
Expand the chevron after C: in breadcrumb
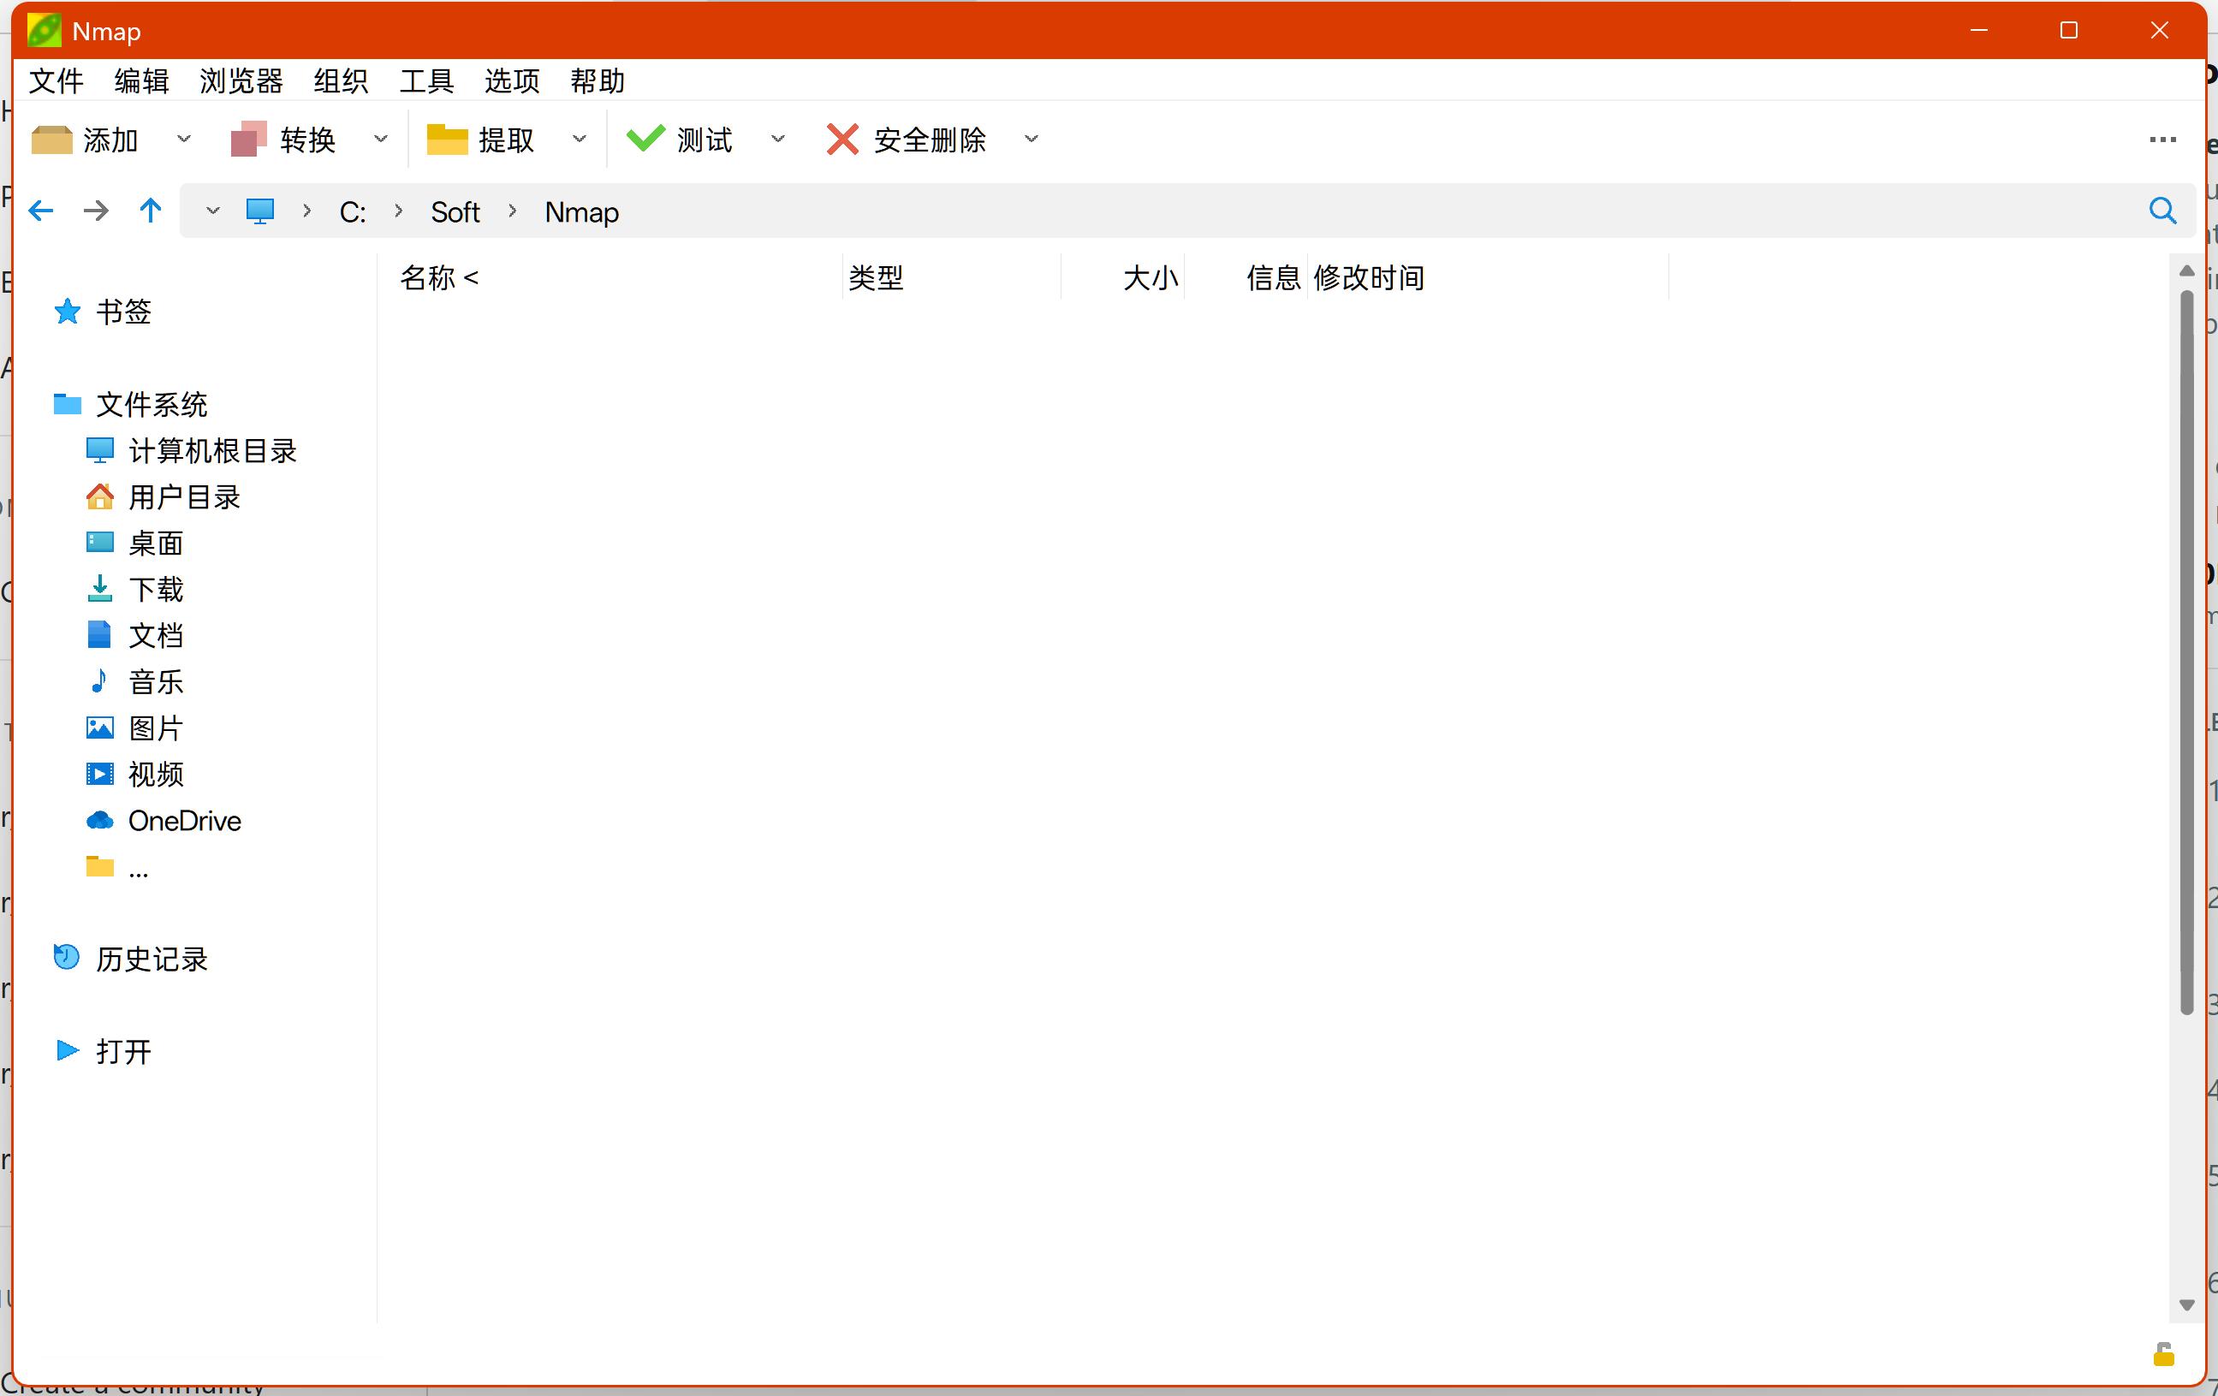[399, 211]
